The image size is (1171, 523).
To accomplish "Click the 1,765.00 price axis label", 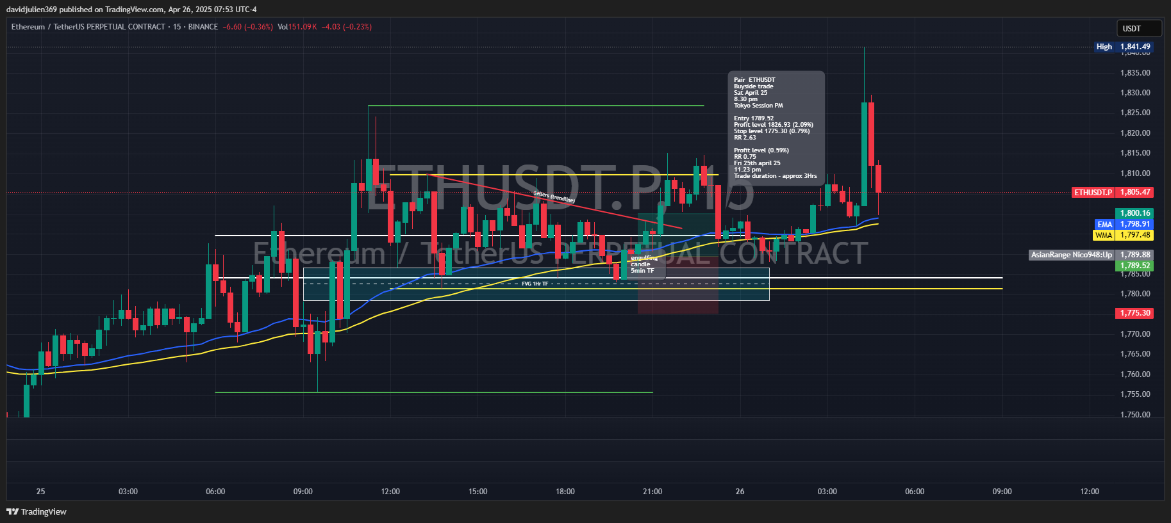I will tap(1135, 354).
